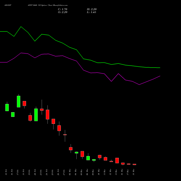181x181 pixels.
Task: Select the 20 Feb date label
Action: 35,172
